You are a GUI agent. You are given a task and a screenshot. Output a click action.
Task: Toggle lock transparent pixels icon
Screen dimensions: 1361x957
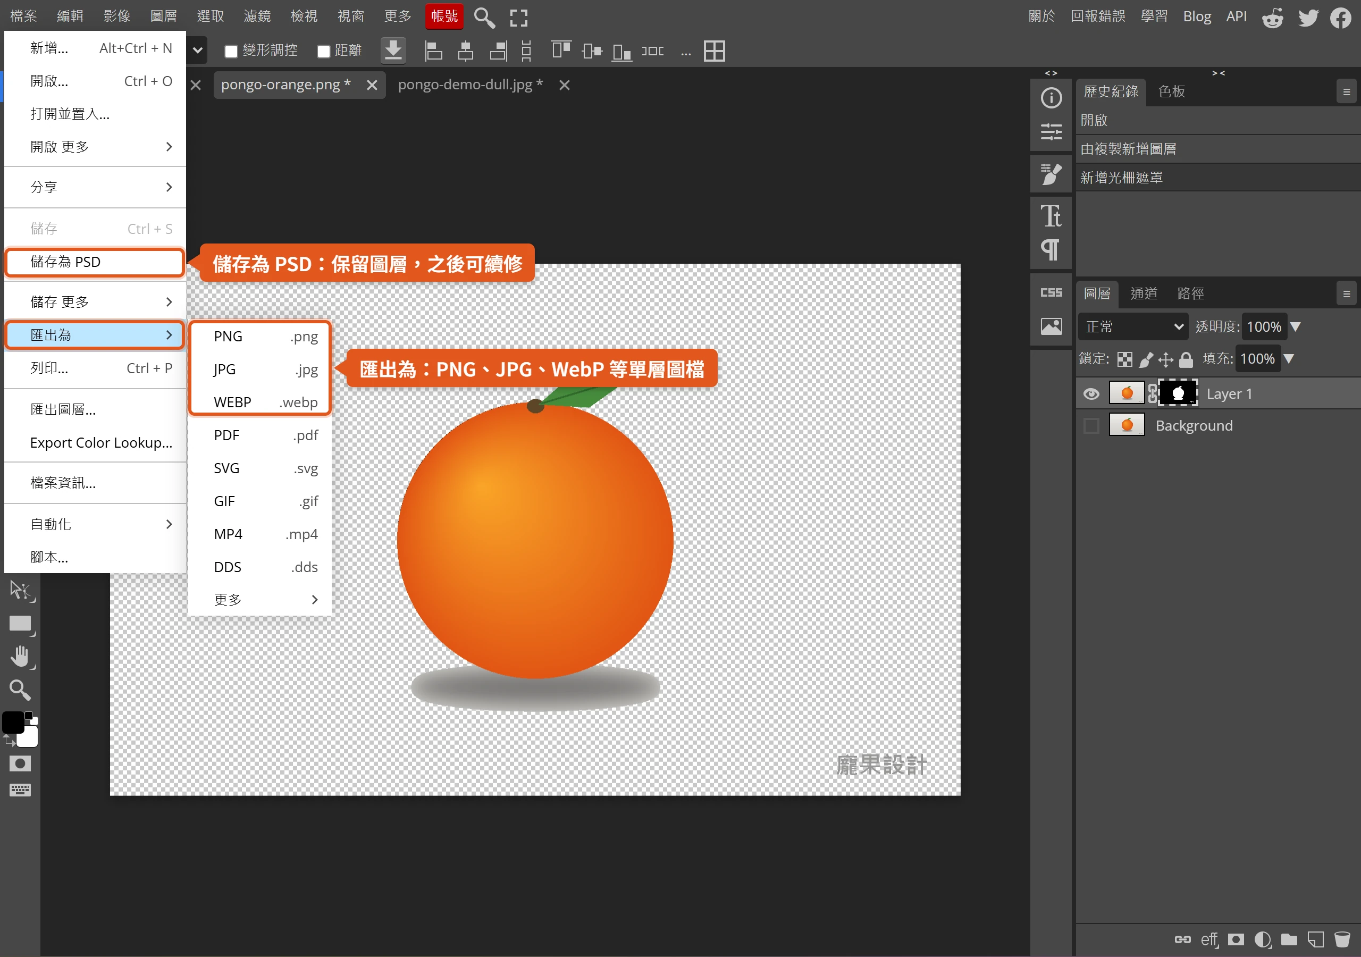pos(1124,360)
